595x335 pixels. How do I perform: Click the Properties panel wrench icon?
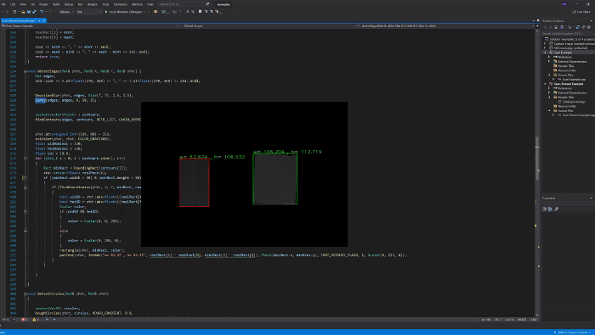click(x=556, y=209)
